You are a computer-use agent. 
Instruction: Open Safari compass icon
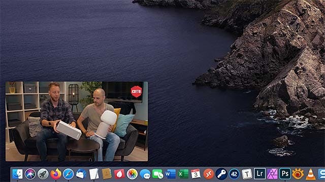(69, 174)
